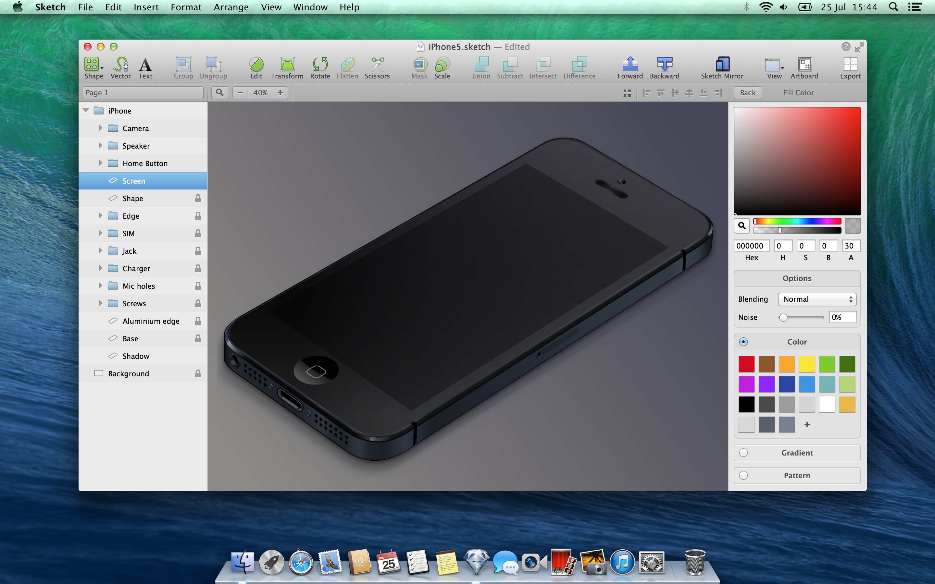Pick the orange color swatch
The height and width of the screenshot is (584, 935).
(x=787, y=364)
